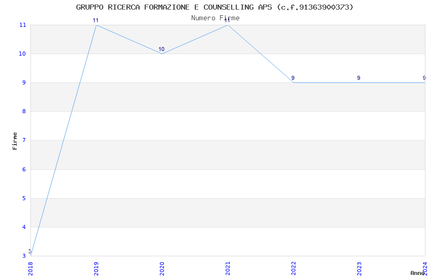This screenshot has height=278, width=430.
Task: Click the y-axis tick label 9
Action: (24, 82)
